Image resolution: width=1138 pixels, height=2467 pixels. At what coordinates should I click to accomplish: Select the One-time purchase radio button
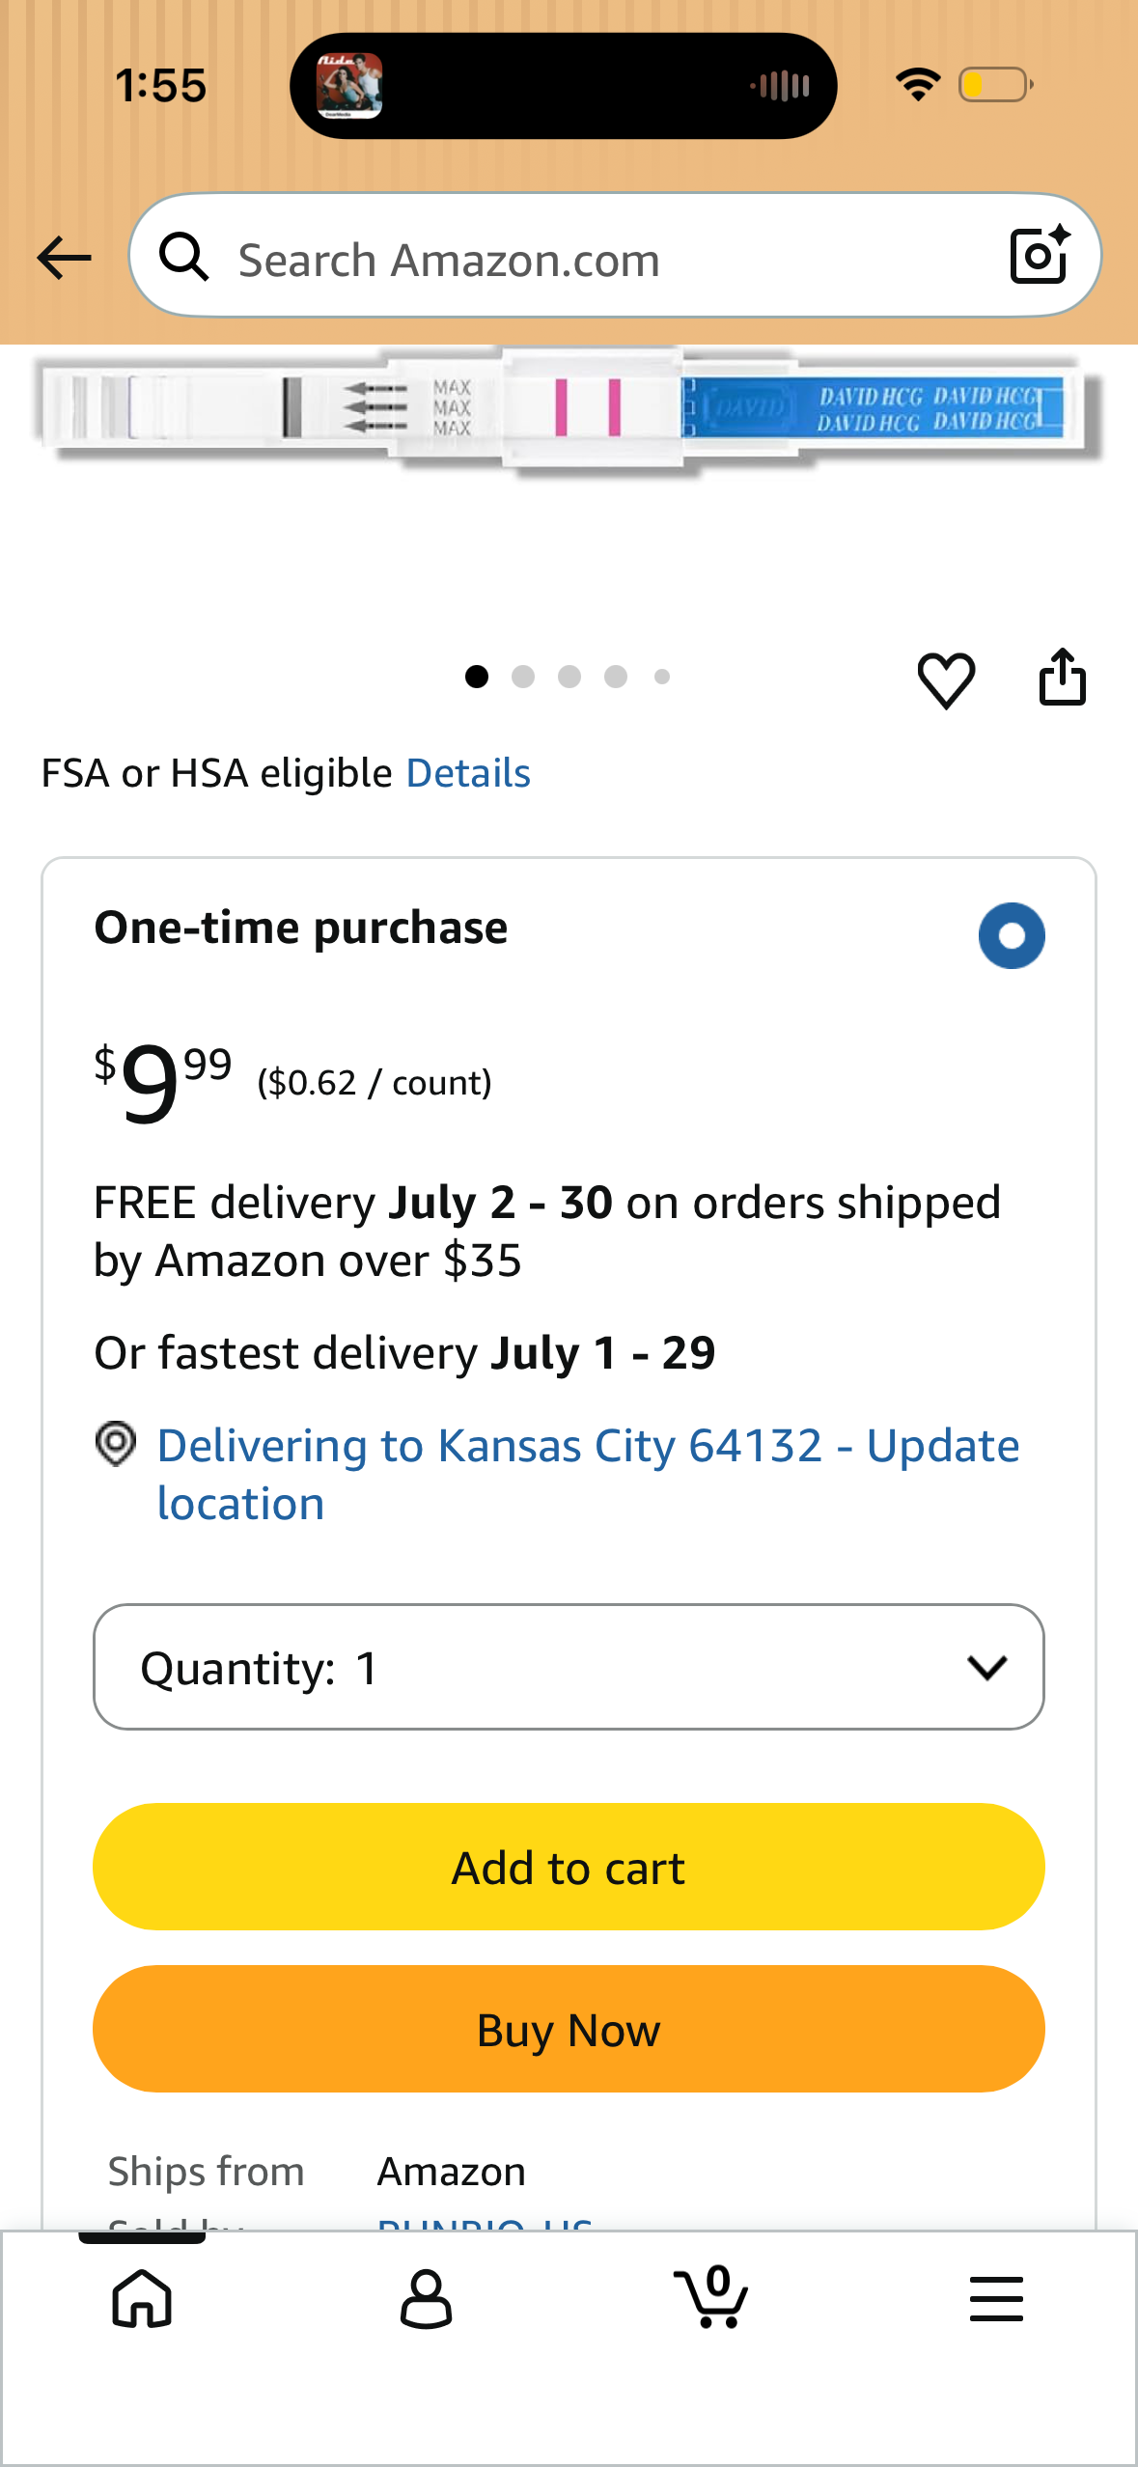pyautogui.click(x=1012, y=933)
